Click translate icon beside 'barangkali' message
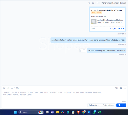The image size is (128, 115). 80,50
